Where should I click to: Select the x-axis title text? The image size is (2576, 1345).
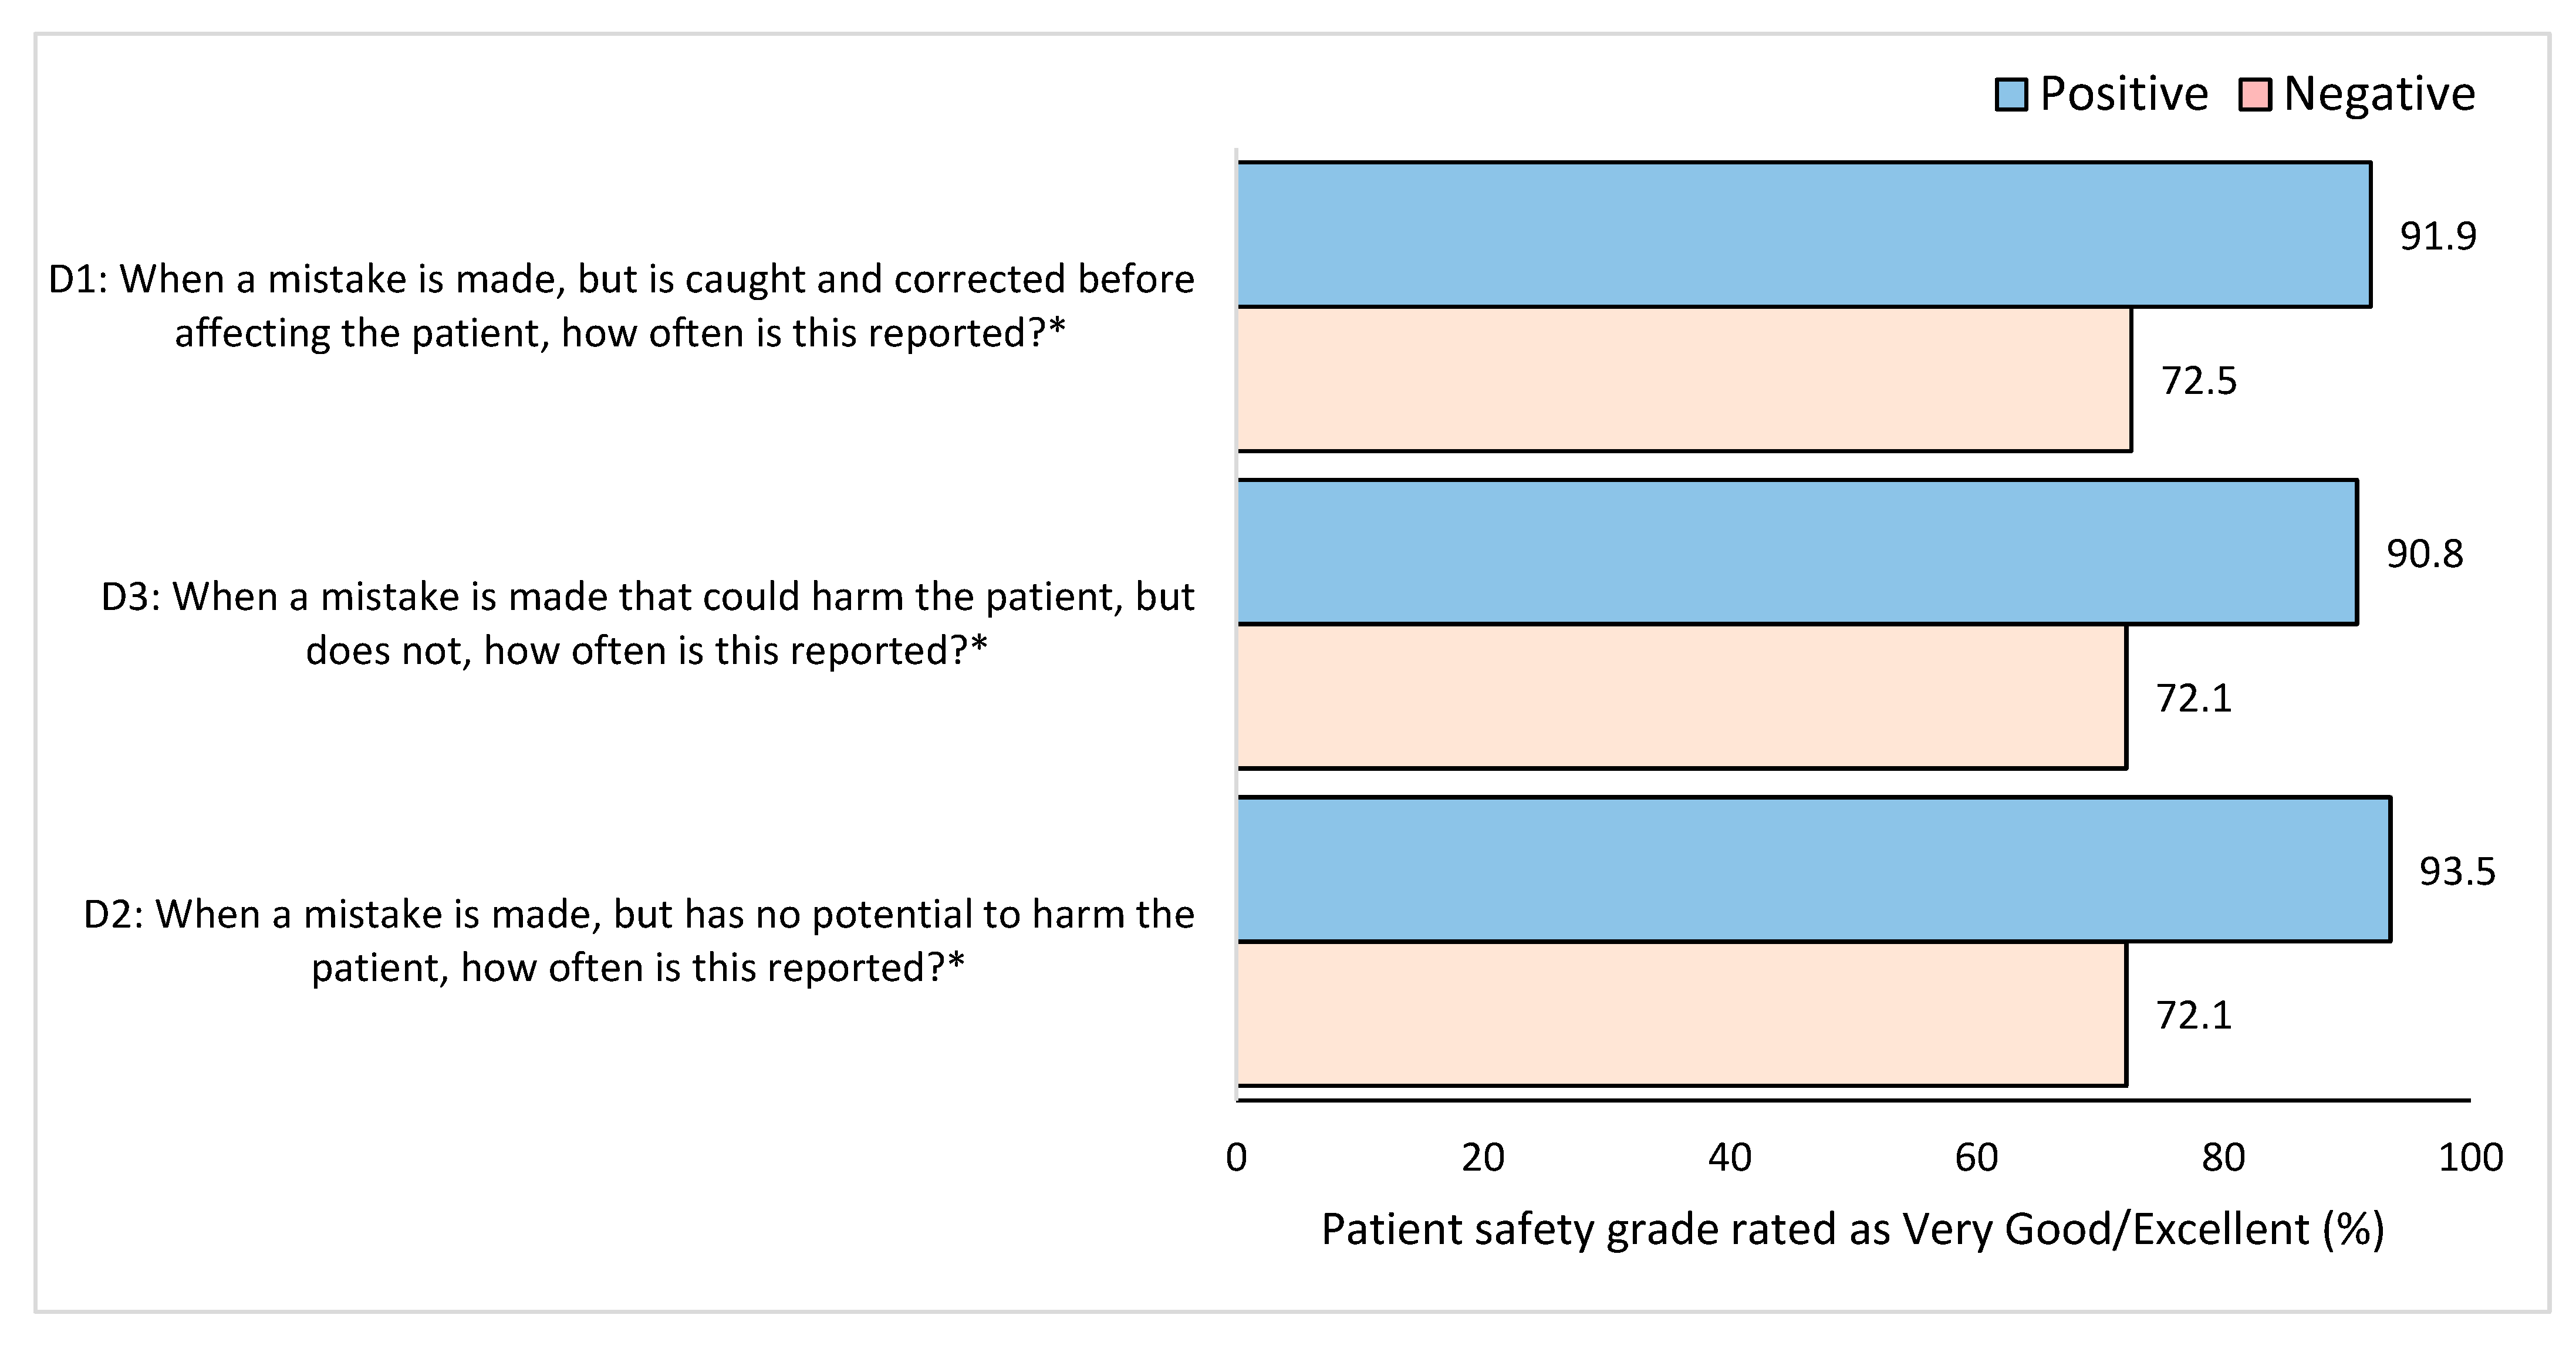click(x=1852, y=1229)
